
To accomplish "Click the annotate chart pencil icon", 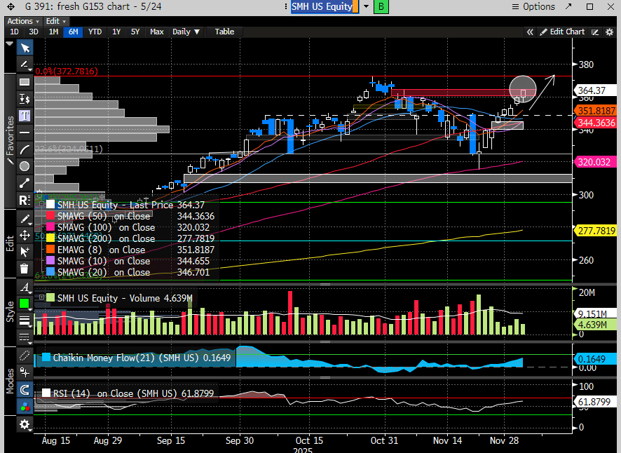I will (595, 32).
